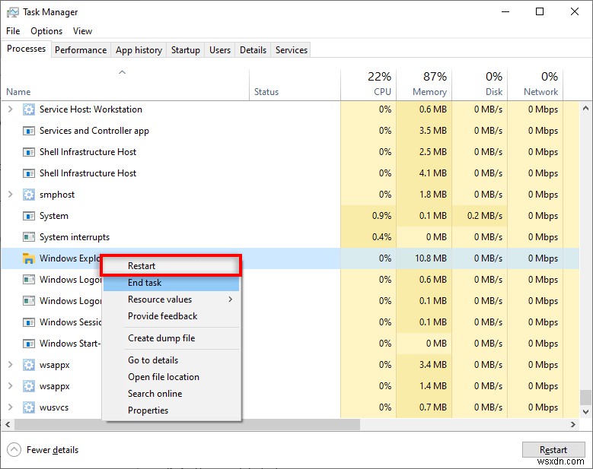Maximize the Task Manager window
Viewport: 593px width, 469px height.
(540, 11)
